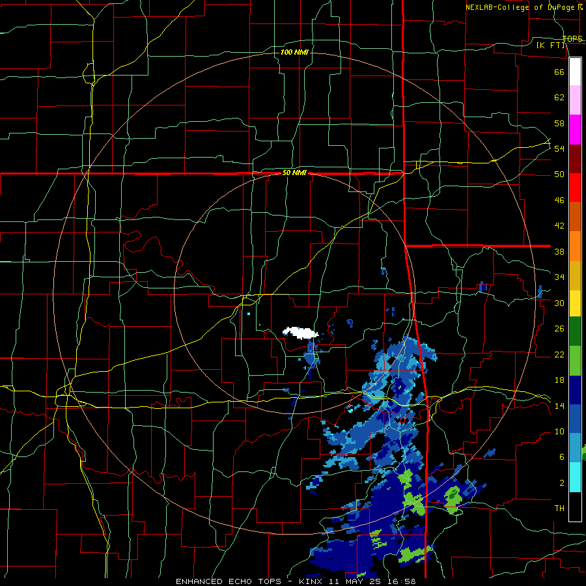586x586 pixels.
Task: Click the bright red 46-50 kft legend swatch
Action: [575, 188]
